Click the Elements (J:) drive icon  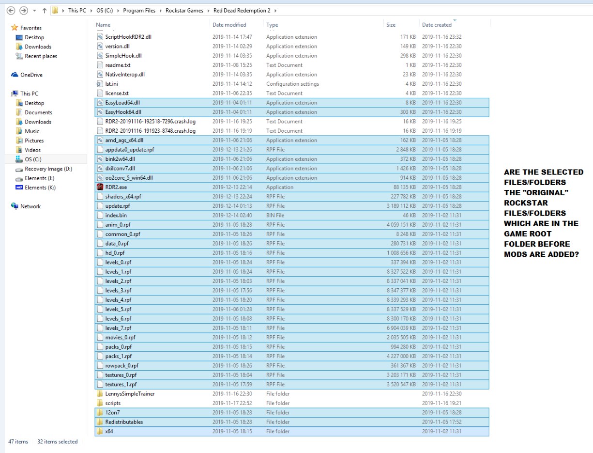point(19,178)
